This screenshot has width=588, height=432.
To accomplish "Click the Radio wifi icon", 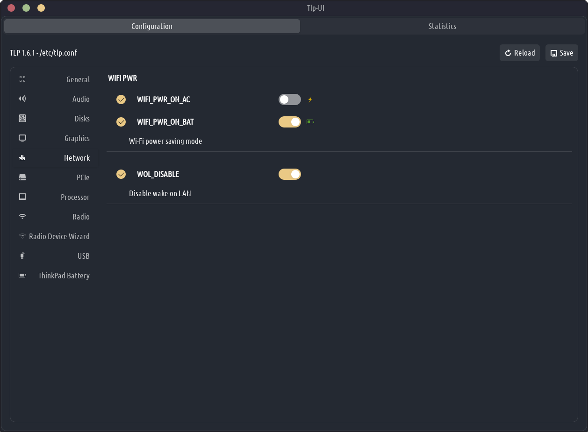I will click(22, 217).
